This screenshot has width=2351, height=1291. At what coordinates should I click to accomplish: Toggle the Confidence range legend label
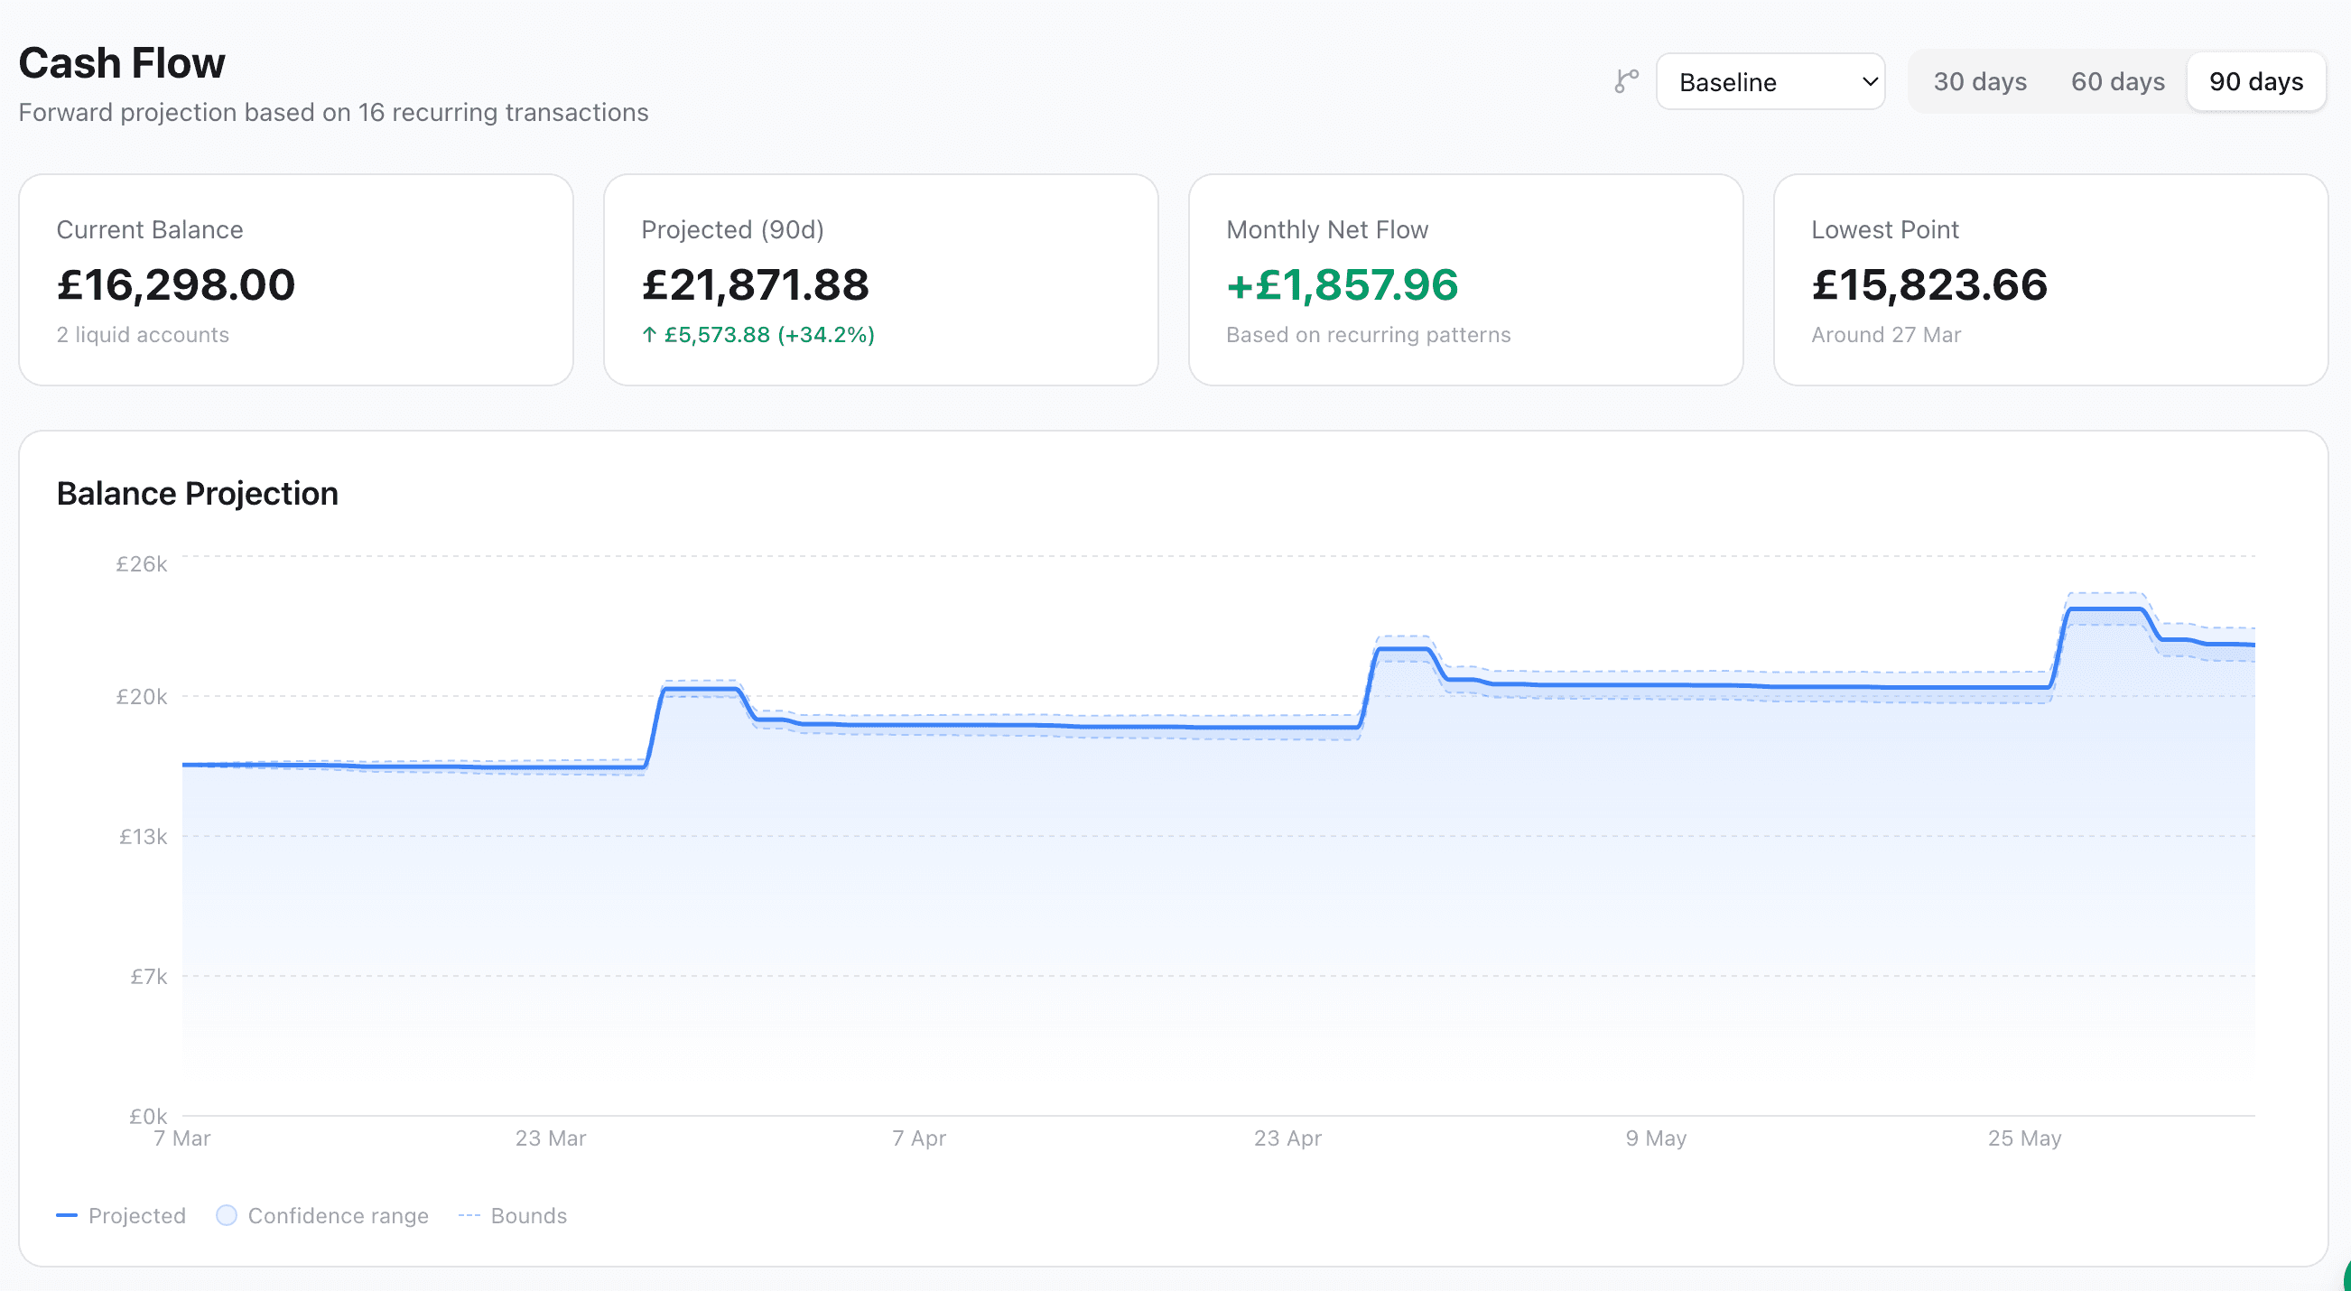pyautogui.click(x=338, y=1215)
